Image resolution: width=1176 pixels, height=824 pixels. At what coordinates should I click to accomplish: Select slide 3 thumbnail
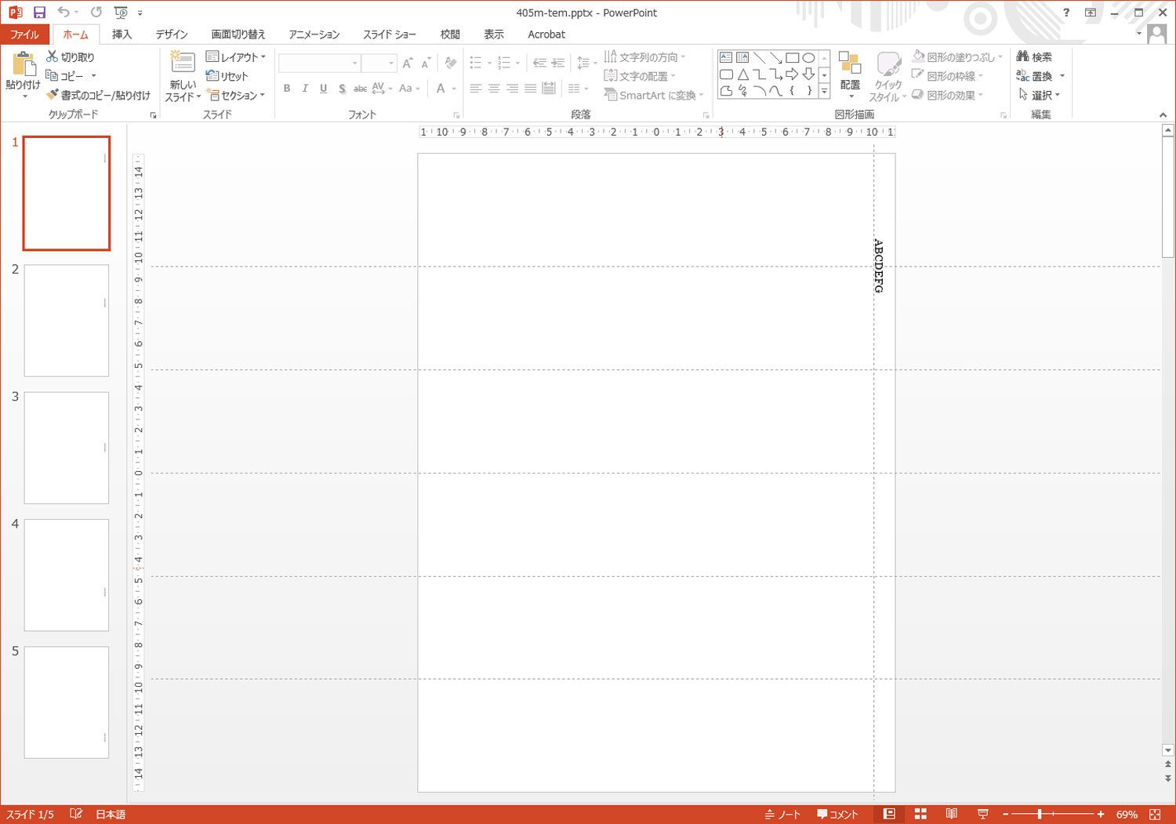point(67,448)
